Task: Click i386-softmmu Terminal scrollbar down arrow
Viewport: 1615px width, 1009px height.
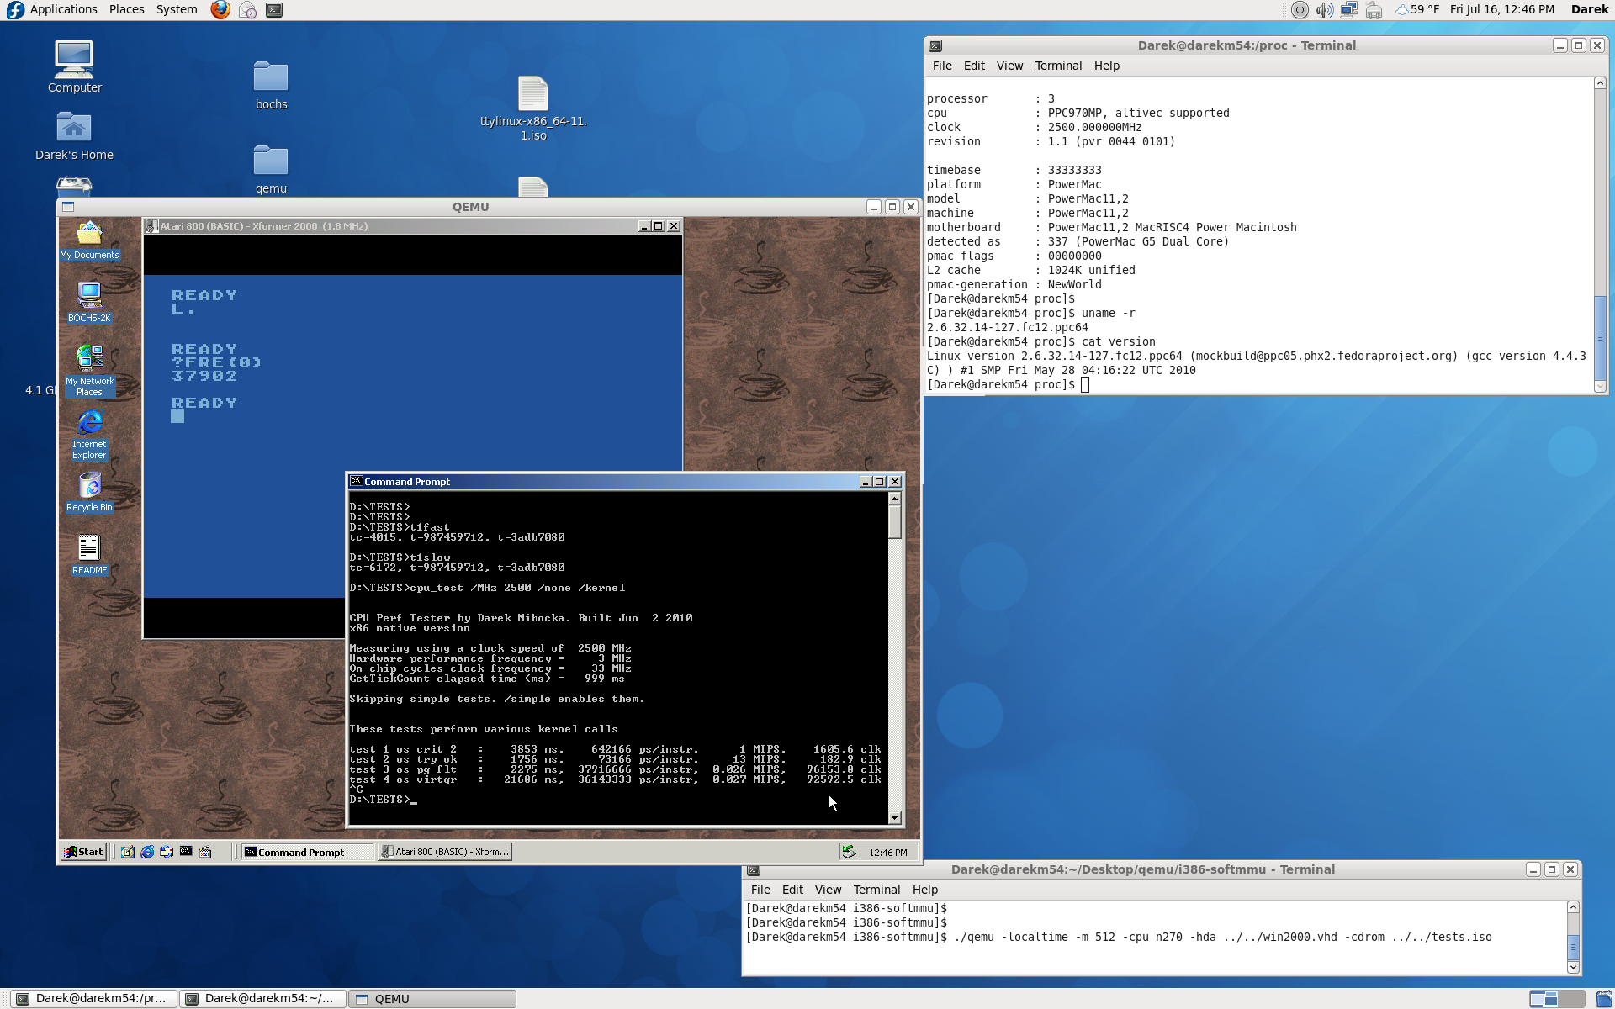Action: click(1573, 967)
